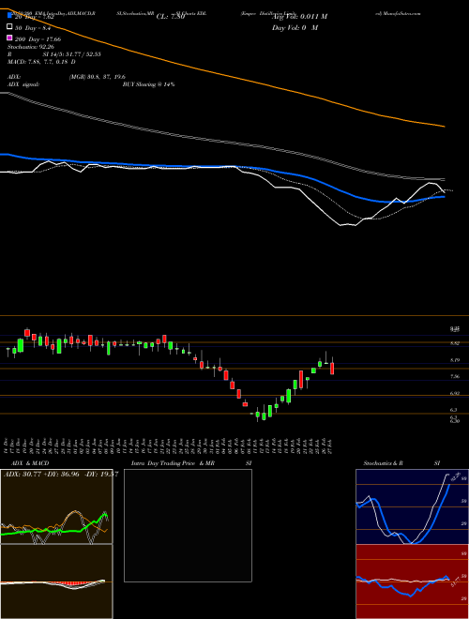
Task: Open the red RSI chart panel
Action: 412,581
